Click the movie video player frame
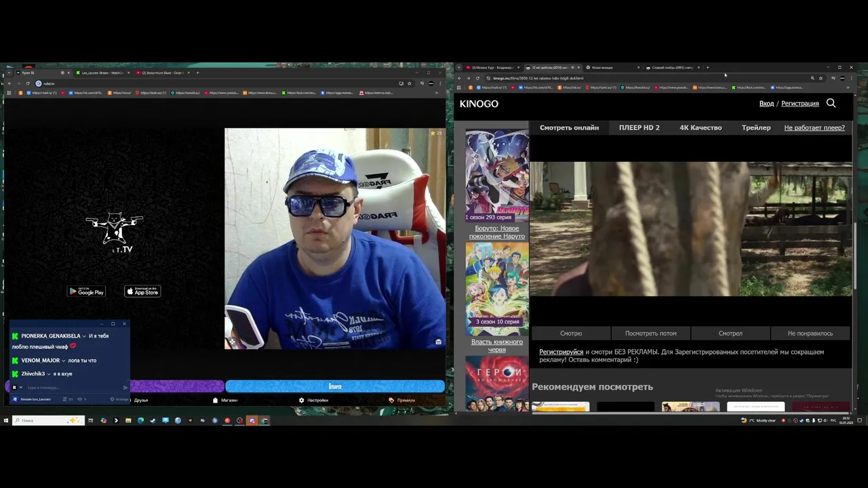Image resolution: width=868 pixels, height=488 pixels. [x=690, y=229]
